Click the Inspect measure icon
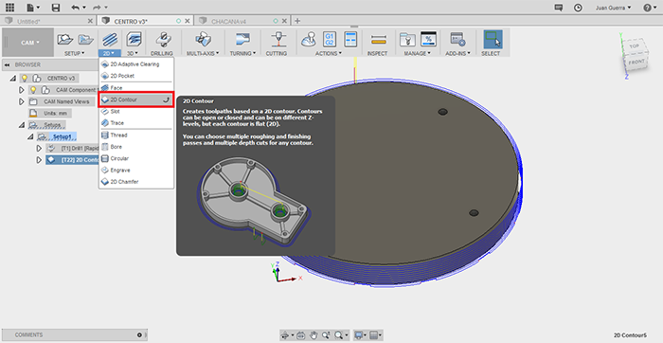This screenshot has width=663, height=343. 378,40
